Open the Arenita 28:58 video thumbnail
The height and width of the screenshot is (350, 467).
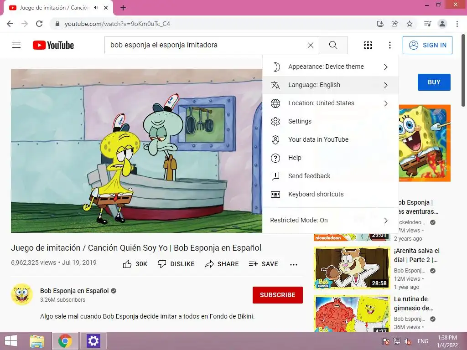tap(352, 268)
